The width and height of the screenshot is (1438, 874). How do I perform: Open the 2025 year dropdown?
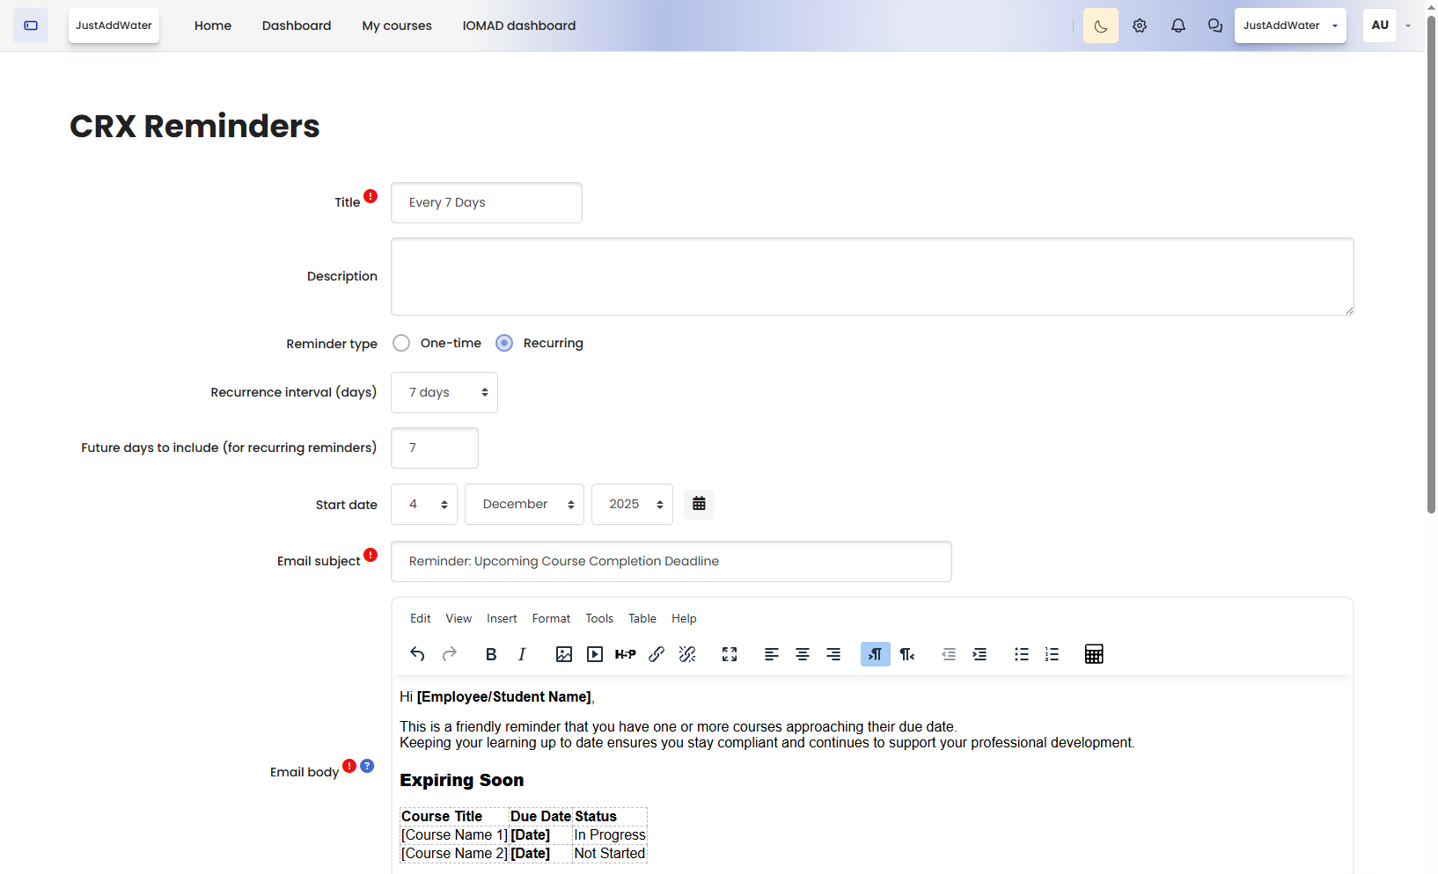pos(632,504)
